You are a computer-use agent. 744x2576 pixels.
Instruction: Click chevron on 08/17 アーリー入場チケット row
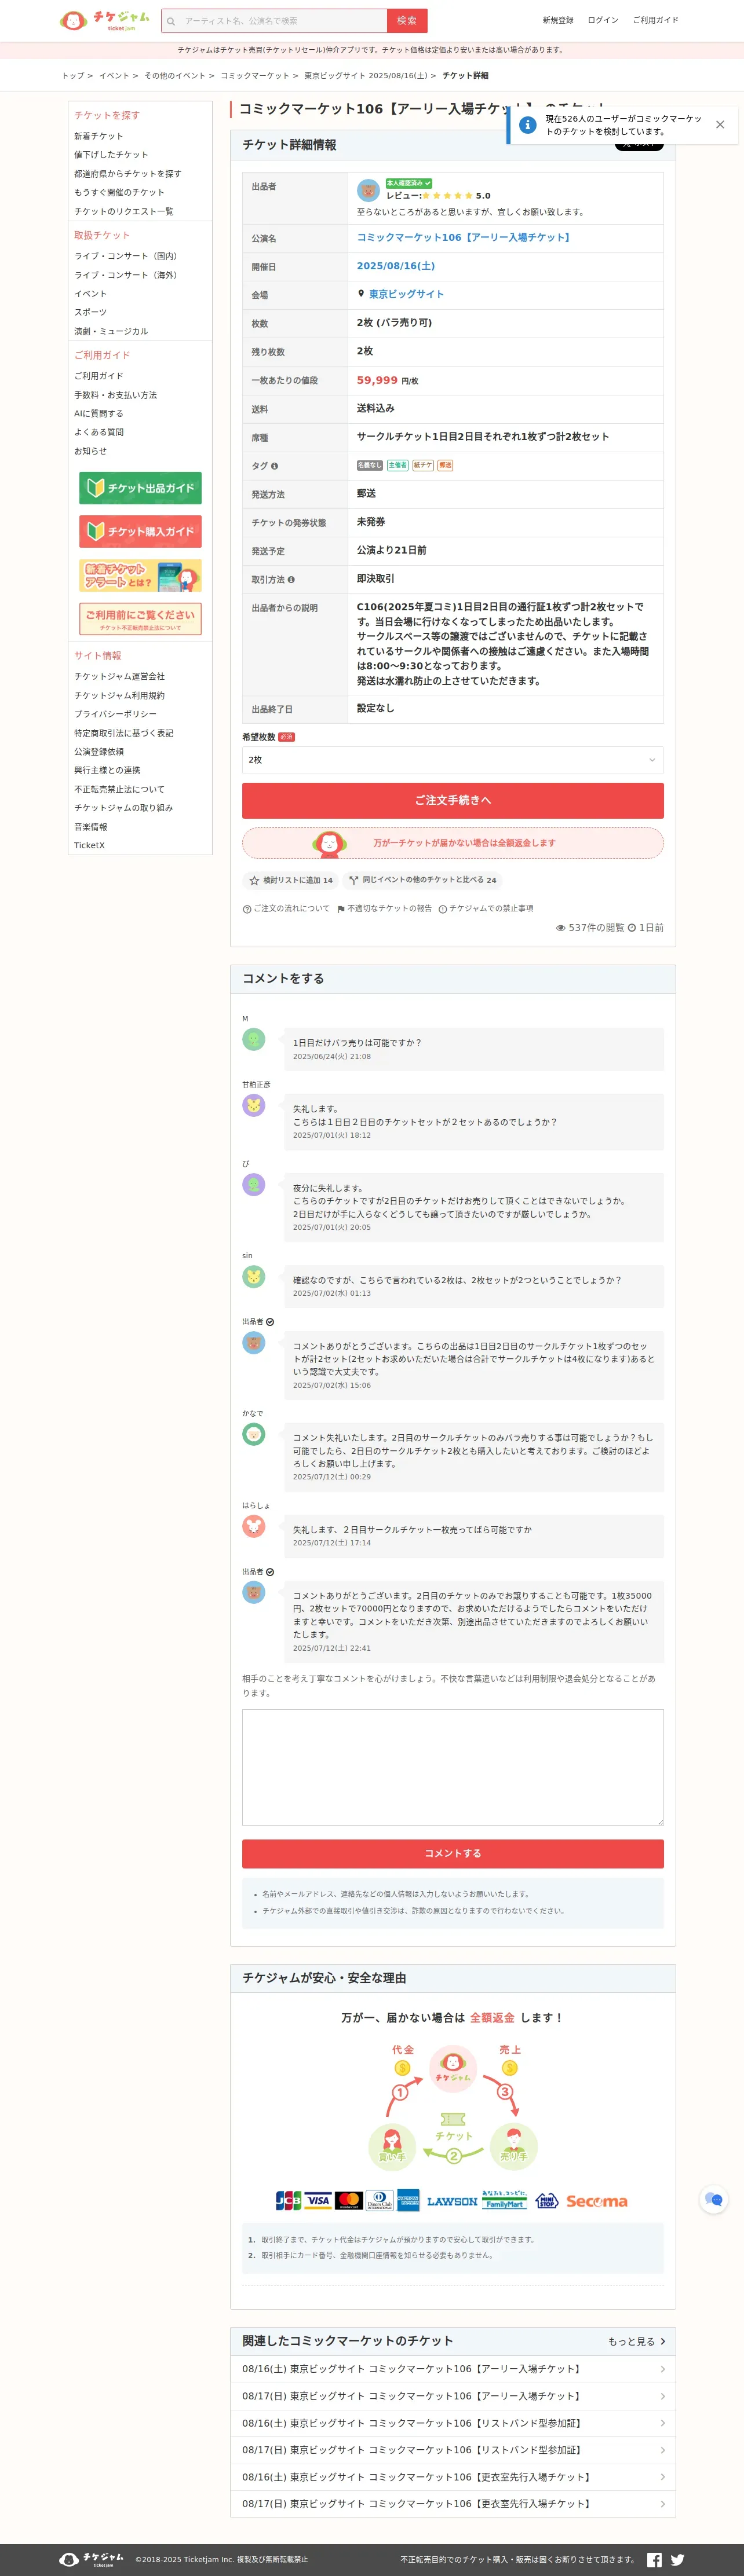[663, 2396]
